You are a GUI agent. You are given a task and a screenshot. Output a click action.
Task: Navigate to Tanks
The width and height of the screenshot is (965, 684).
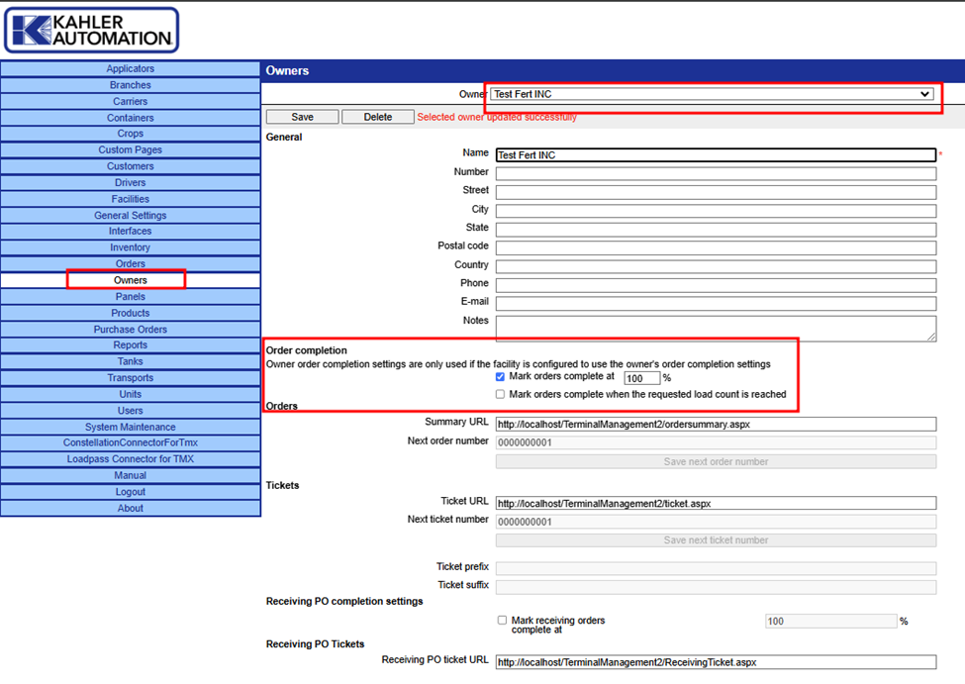(x=130, y=361)
